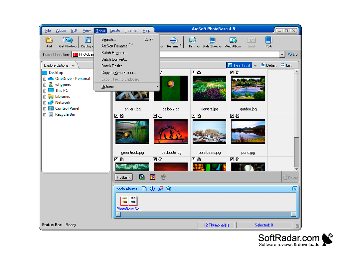The width and height of the screenshot is (341, 255).
Task: Click note icon above pond.jpg
Action: pyautogui.click(x=238, y=116)
